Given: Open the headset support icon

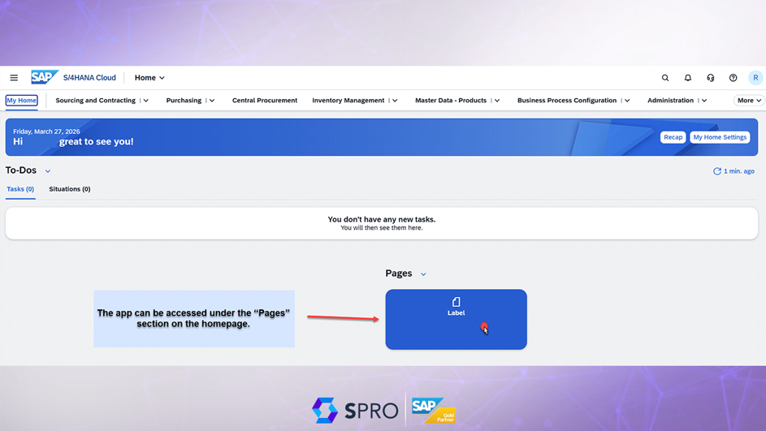Looking at the screenshot, I should (710, 78).
